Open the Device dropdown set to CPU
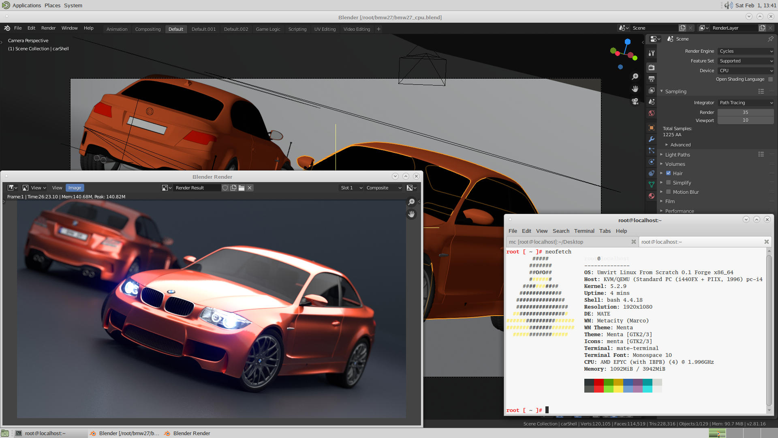 [746, 71]
